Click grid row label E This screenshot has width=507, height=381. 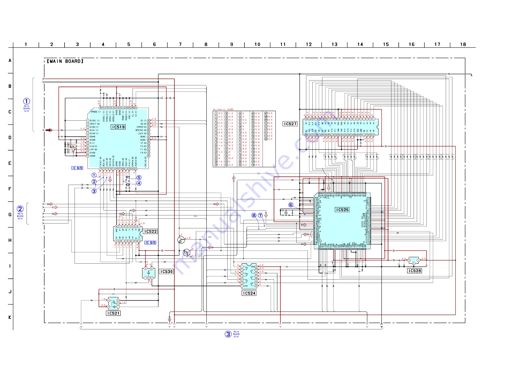10,163
